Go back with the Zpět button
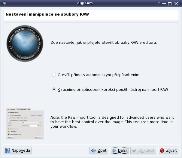182x158 pixels. point(99,151)
